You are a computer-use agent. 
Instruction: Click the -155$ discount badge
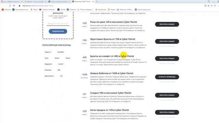click(84, 74)
